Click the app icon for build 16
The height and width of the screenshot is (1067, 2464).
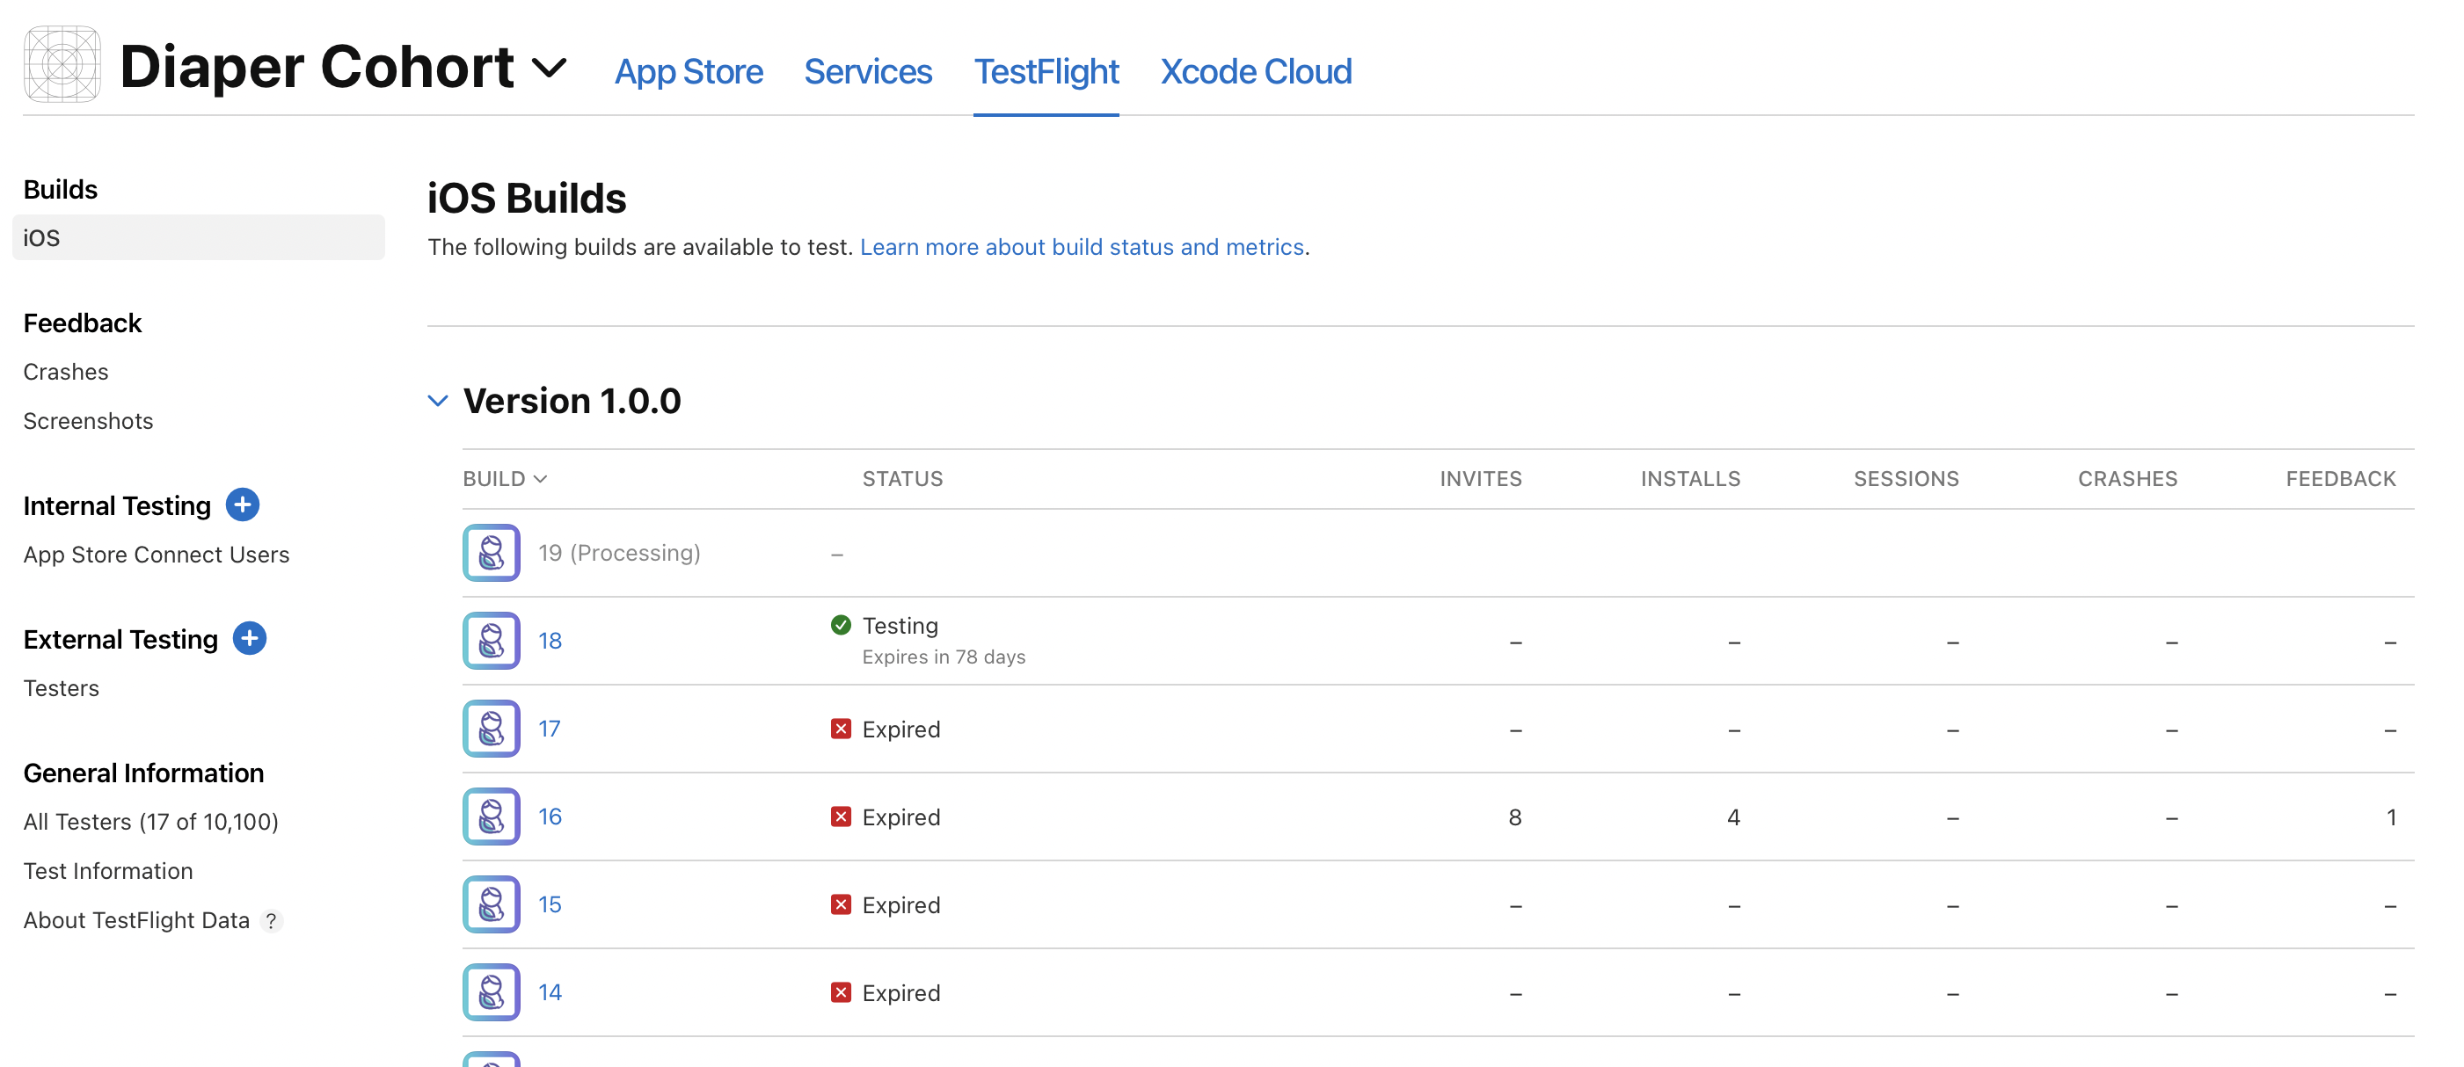point(492,817)
